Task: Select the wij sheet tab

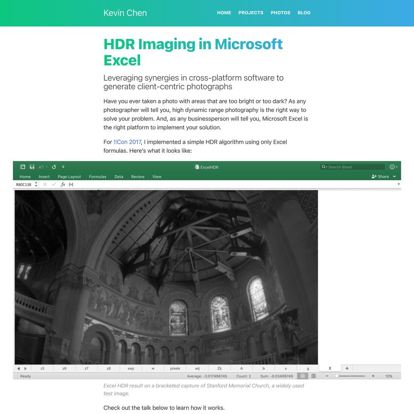Action: (x=197, y=368)
